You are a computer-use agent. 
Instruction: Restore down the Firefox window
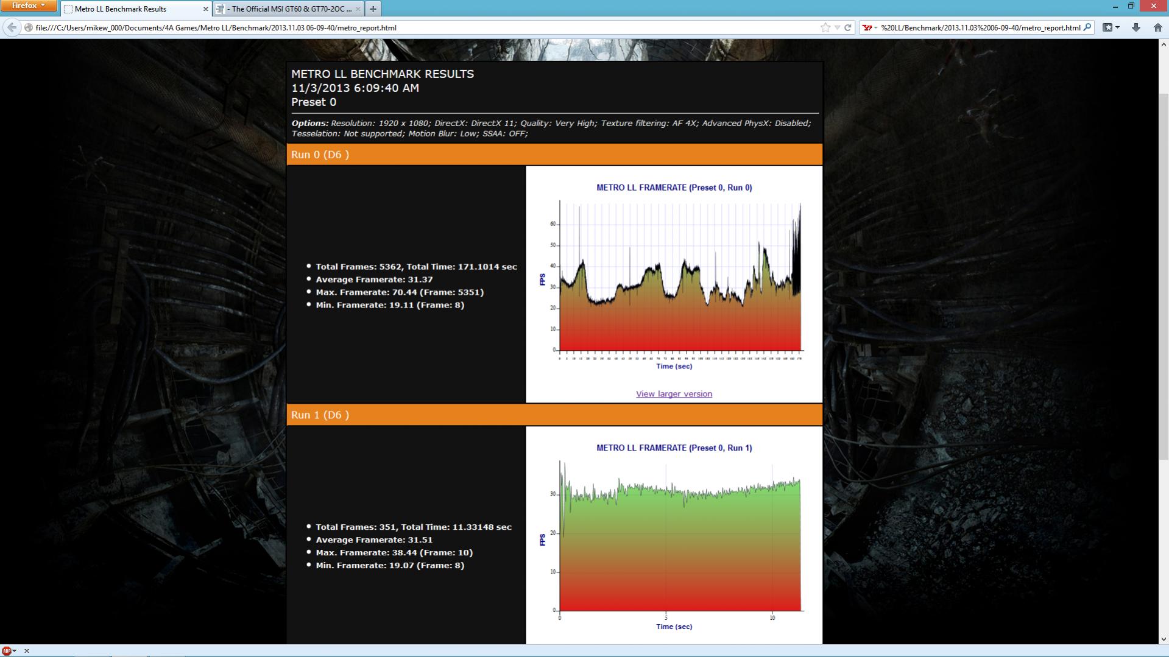1131,6
